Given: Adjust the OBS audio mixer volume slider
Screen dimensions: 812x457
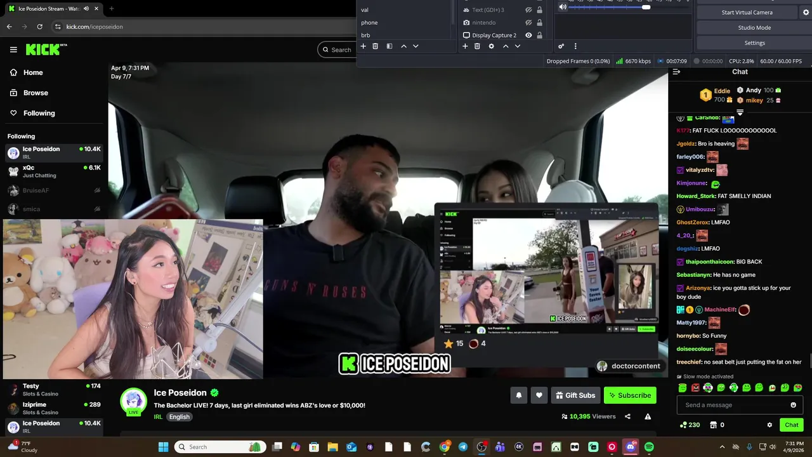Looking at the screenshot, I should coord(646,7).
